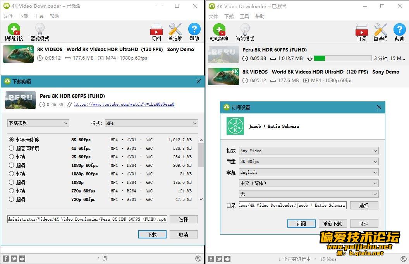Image resolution: width=409 pixels, height=264 pixels.
Task: Click 取消 button in download clip dialog
Action: pos(184,235)
